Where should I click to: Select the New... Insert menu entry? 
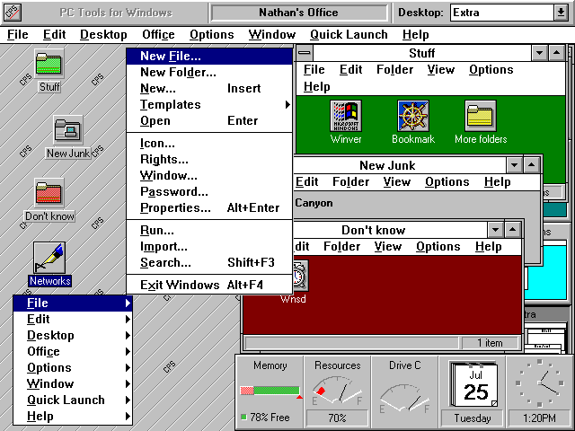[x=209, y=88]
